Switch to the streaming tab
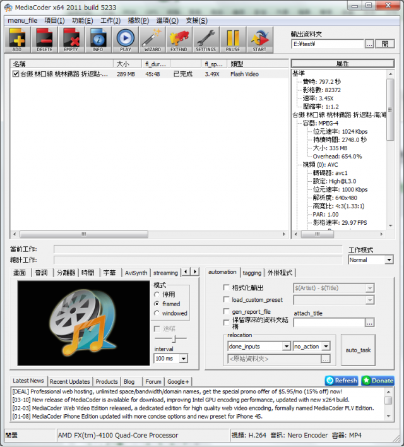The height and width of the screenshot is (447, 404). click(x=165, y=273)
